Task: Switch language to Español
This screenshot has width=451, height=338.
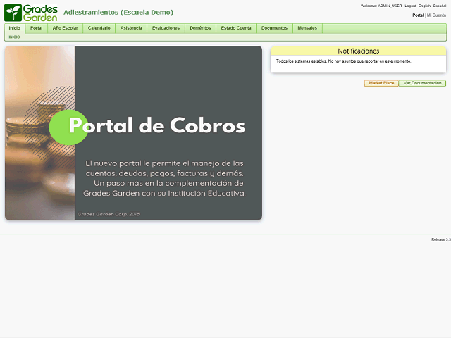Action: tap(440, 6)
